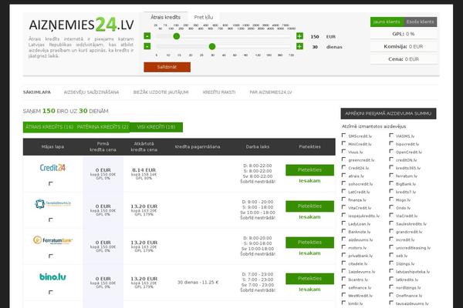Check the LadyLoan.lv lender checkbox
The image size is (463, 308).
(x=343, y=223)
